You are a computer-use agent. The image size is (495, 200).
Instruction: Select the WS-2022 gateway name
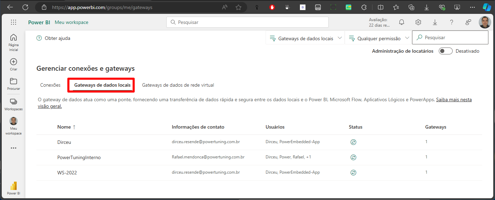tap(67, 173)
